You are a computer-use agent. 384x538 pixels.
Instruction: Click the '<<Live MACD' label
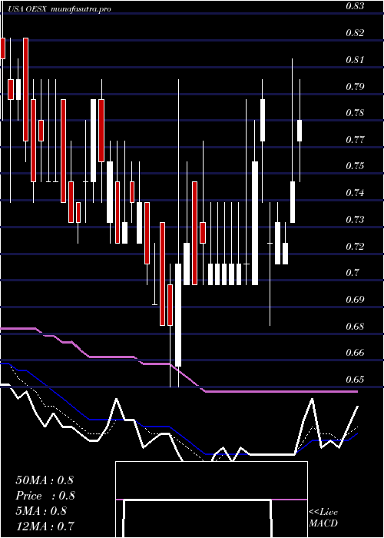pyautogui.click(x=323, y=517)
